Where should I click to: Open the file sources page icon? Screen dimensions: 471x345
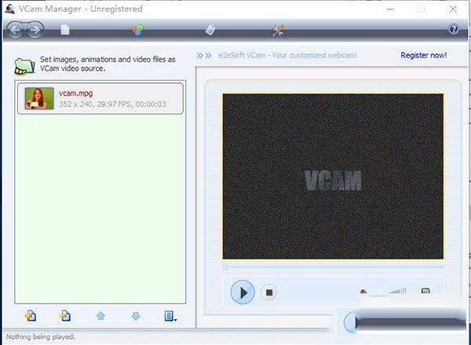coord(66,30)
